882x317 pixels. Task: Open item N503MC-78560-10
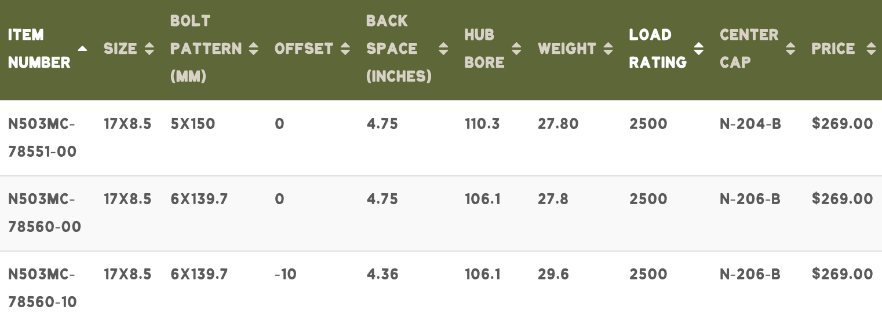click(x=42, y=287)
